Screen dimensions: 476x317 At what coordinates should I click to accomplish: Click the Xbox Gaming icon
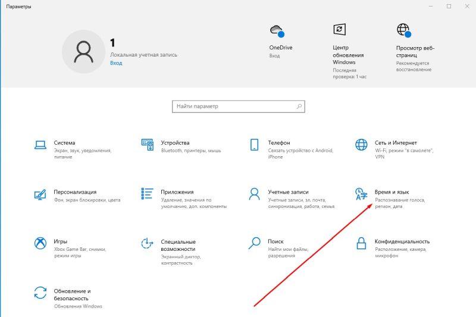[x=40, y=244]
